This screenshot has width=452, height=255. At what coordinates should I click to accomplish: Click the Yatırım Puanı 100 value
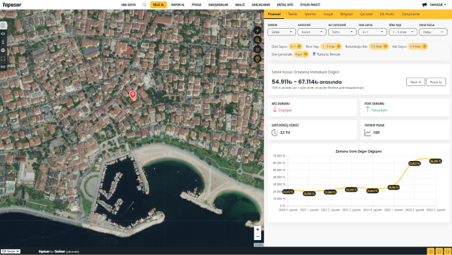click(376, 132)
